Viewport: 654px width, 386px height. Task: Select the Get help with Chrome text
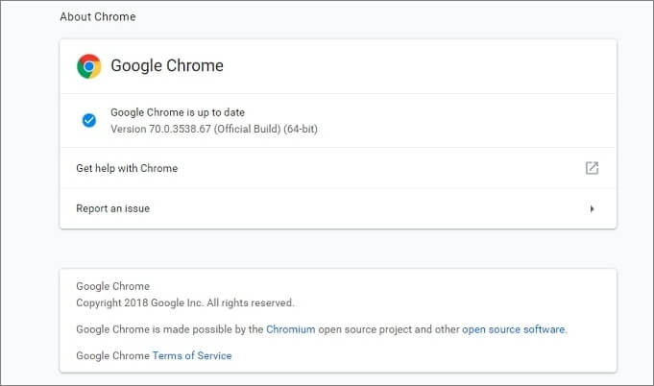[127, 168]
